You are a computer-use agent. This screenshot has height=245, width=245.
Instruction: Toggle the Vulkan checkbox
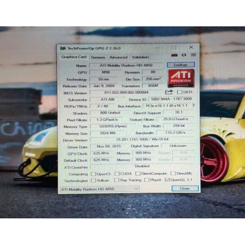(93, 180)
